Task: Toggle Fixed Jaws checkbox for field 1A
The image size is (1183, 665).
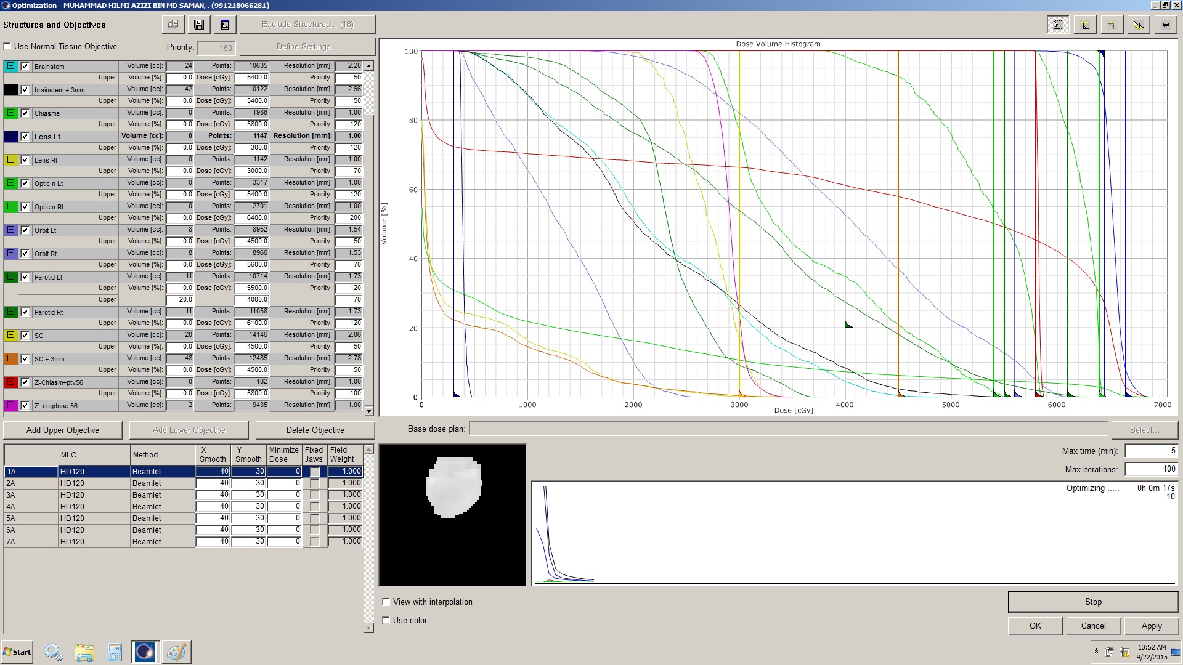Action: pos(315,472)
